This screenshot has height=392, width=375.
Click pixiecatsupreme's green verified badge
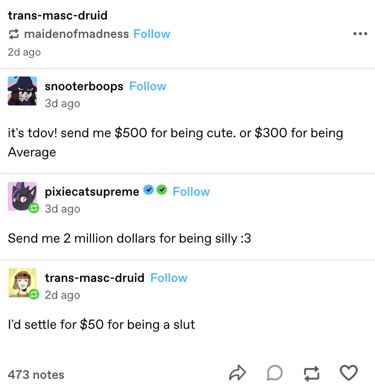(162, 190)
